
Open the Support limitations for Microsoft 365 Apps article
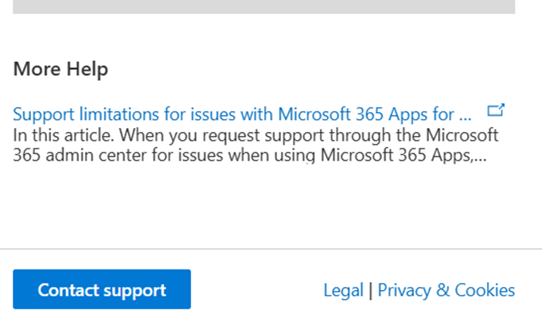[239, 112]
